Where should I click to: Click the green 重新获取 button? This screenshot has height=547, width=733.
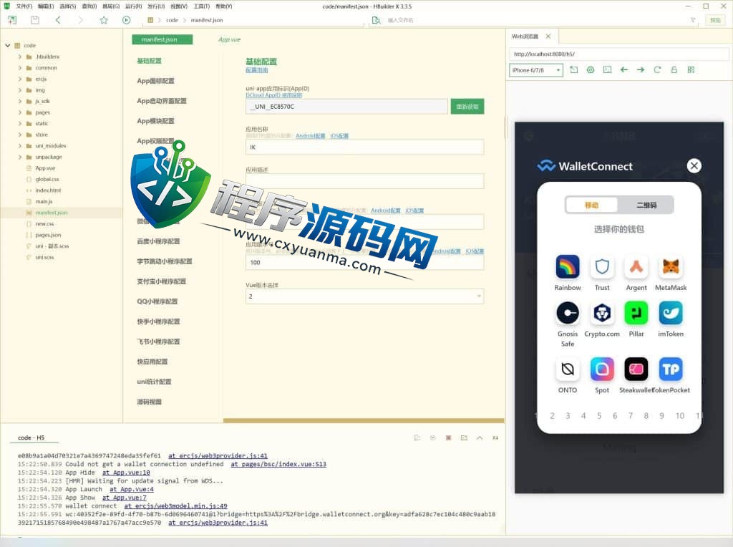point(467,107)
